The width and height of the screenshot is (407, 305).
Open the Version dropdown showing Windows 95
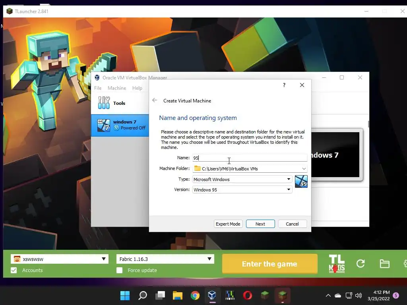(242, 189)
